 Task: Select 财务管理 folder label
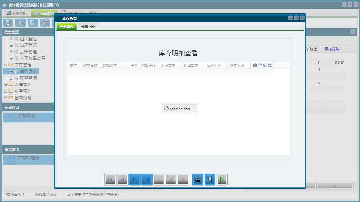23,91
